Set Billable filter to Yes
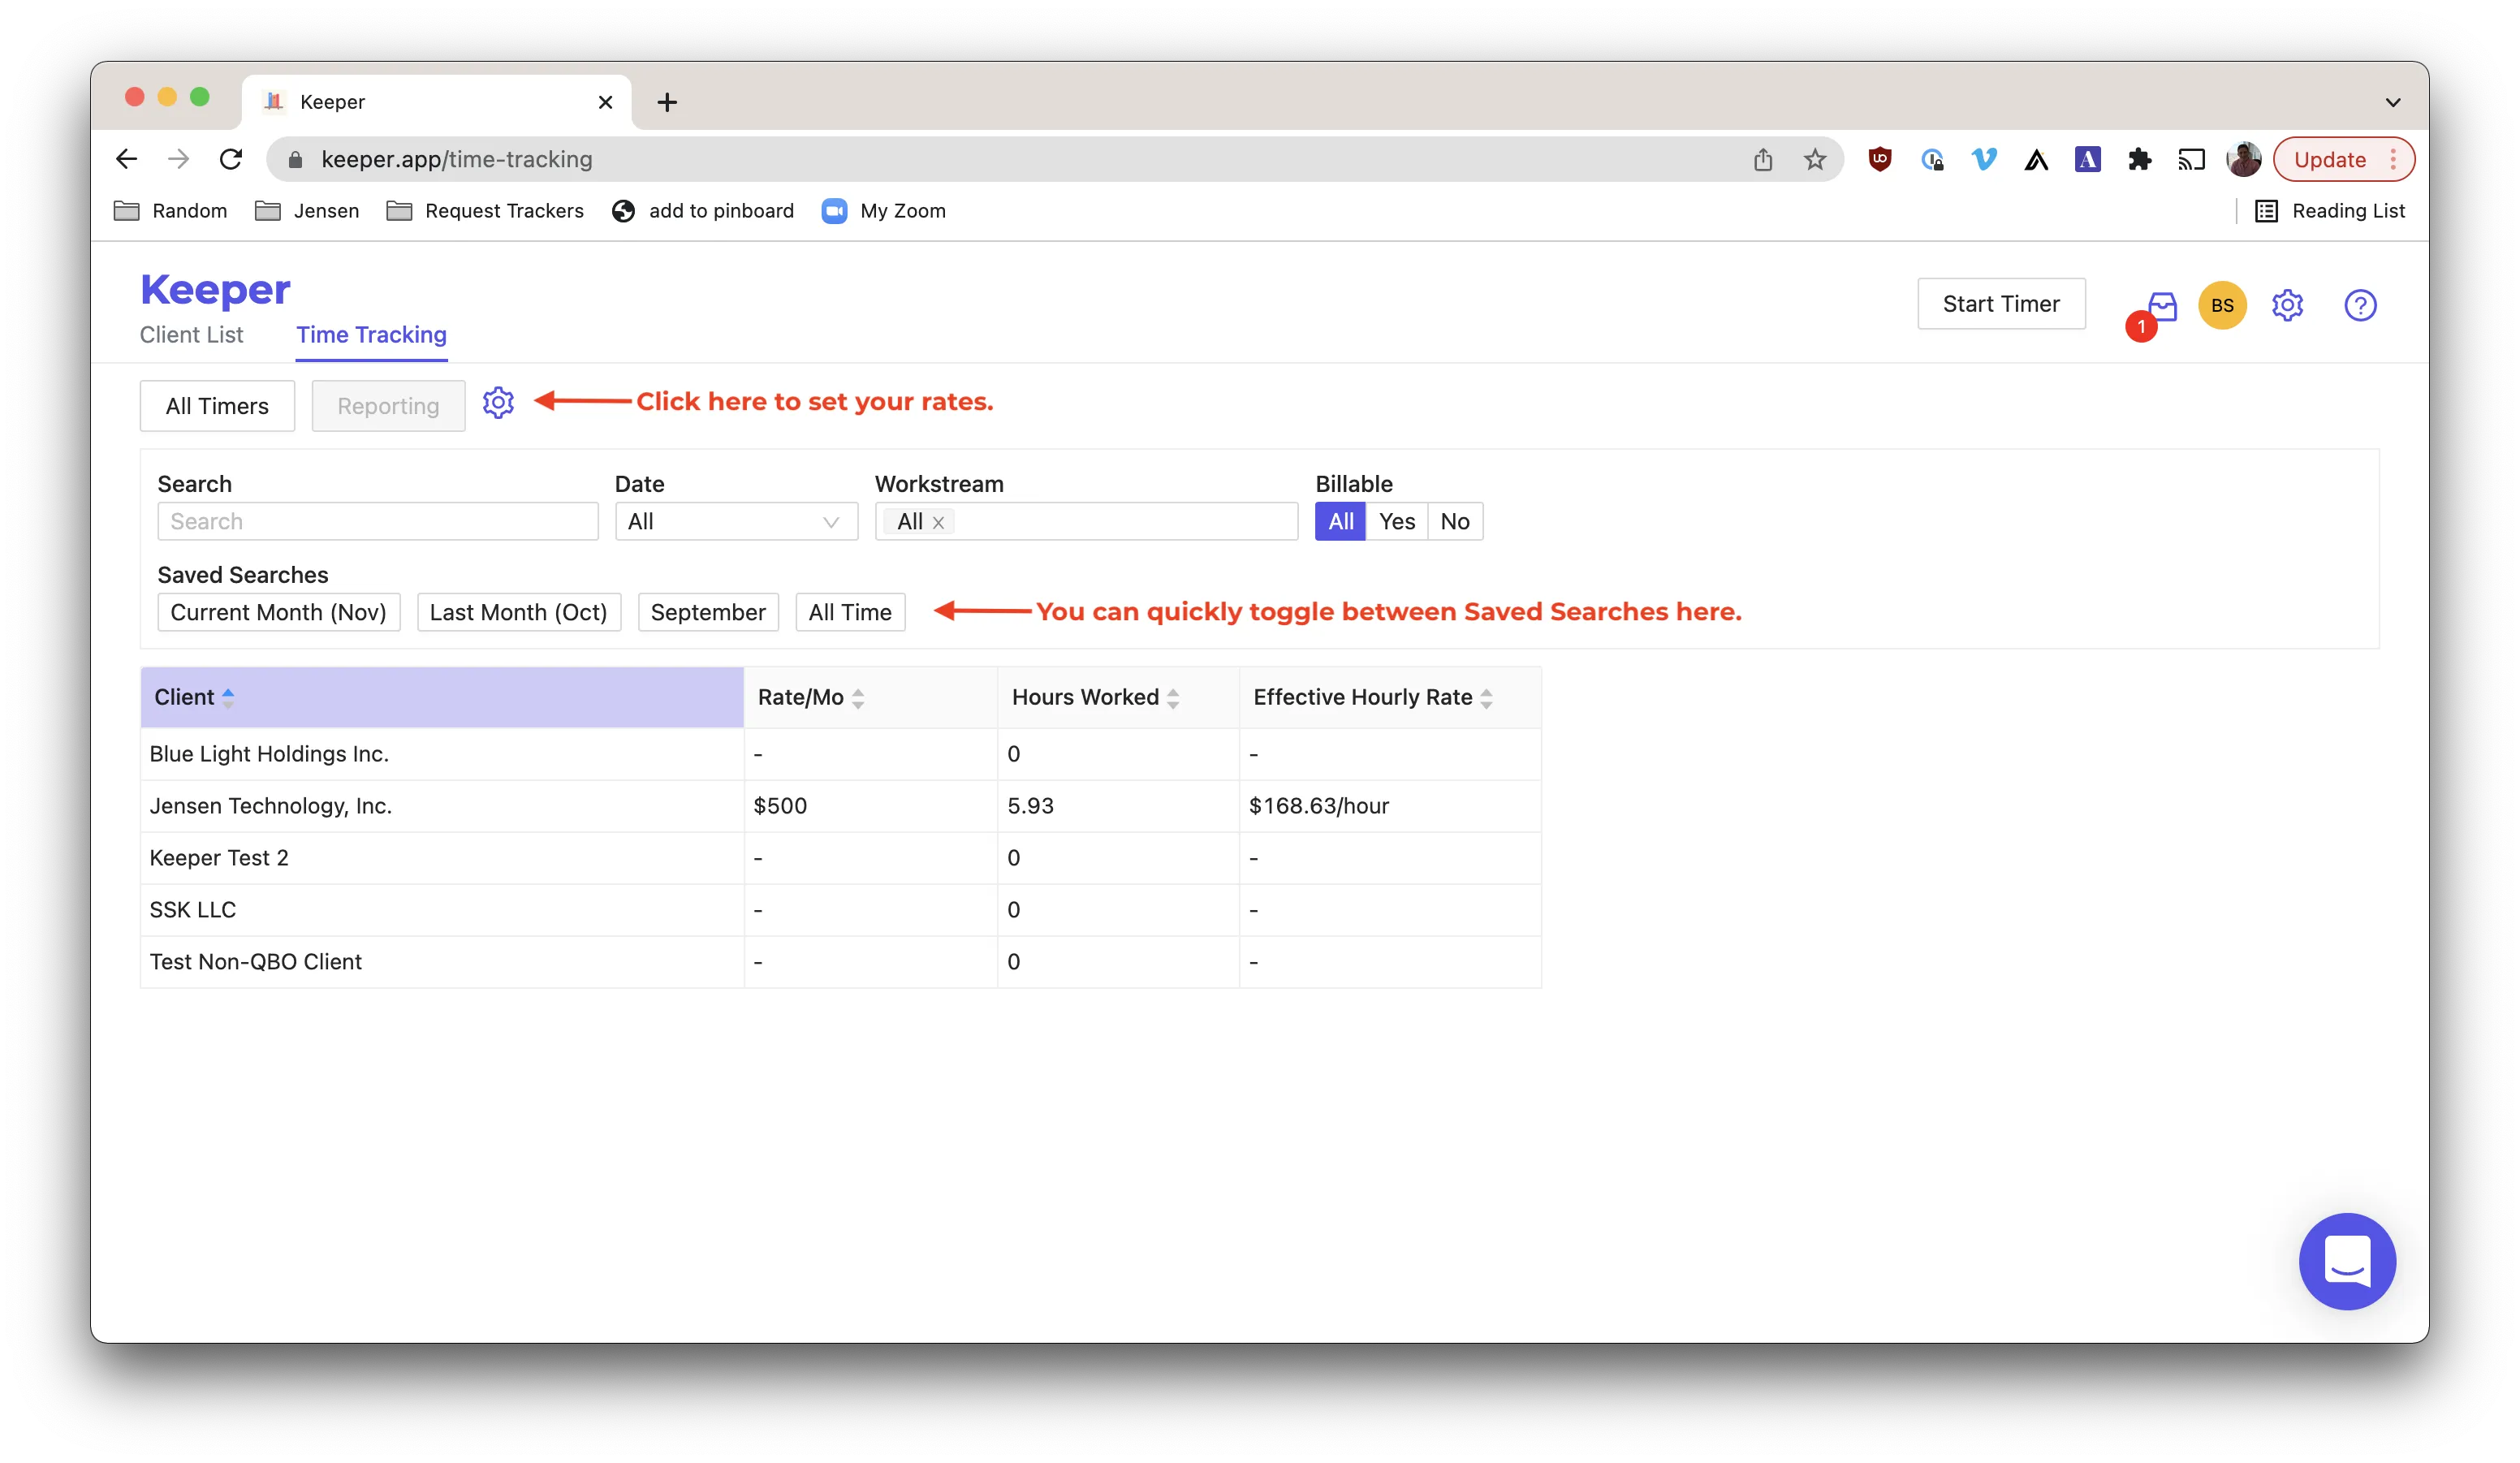The width and height of the screenshot is (2520, 1463). pyautogui.click(x=1396, y=521)
